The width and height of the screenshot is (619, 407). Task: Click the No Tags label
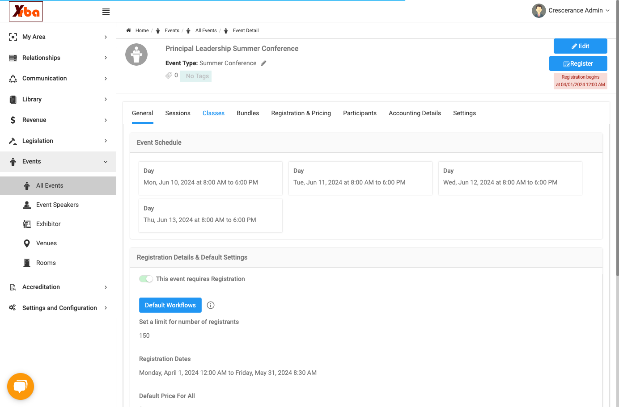(196, 76)
